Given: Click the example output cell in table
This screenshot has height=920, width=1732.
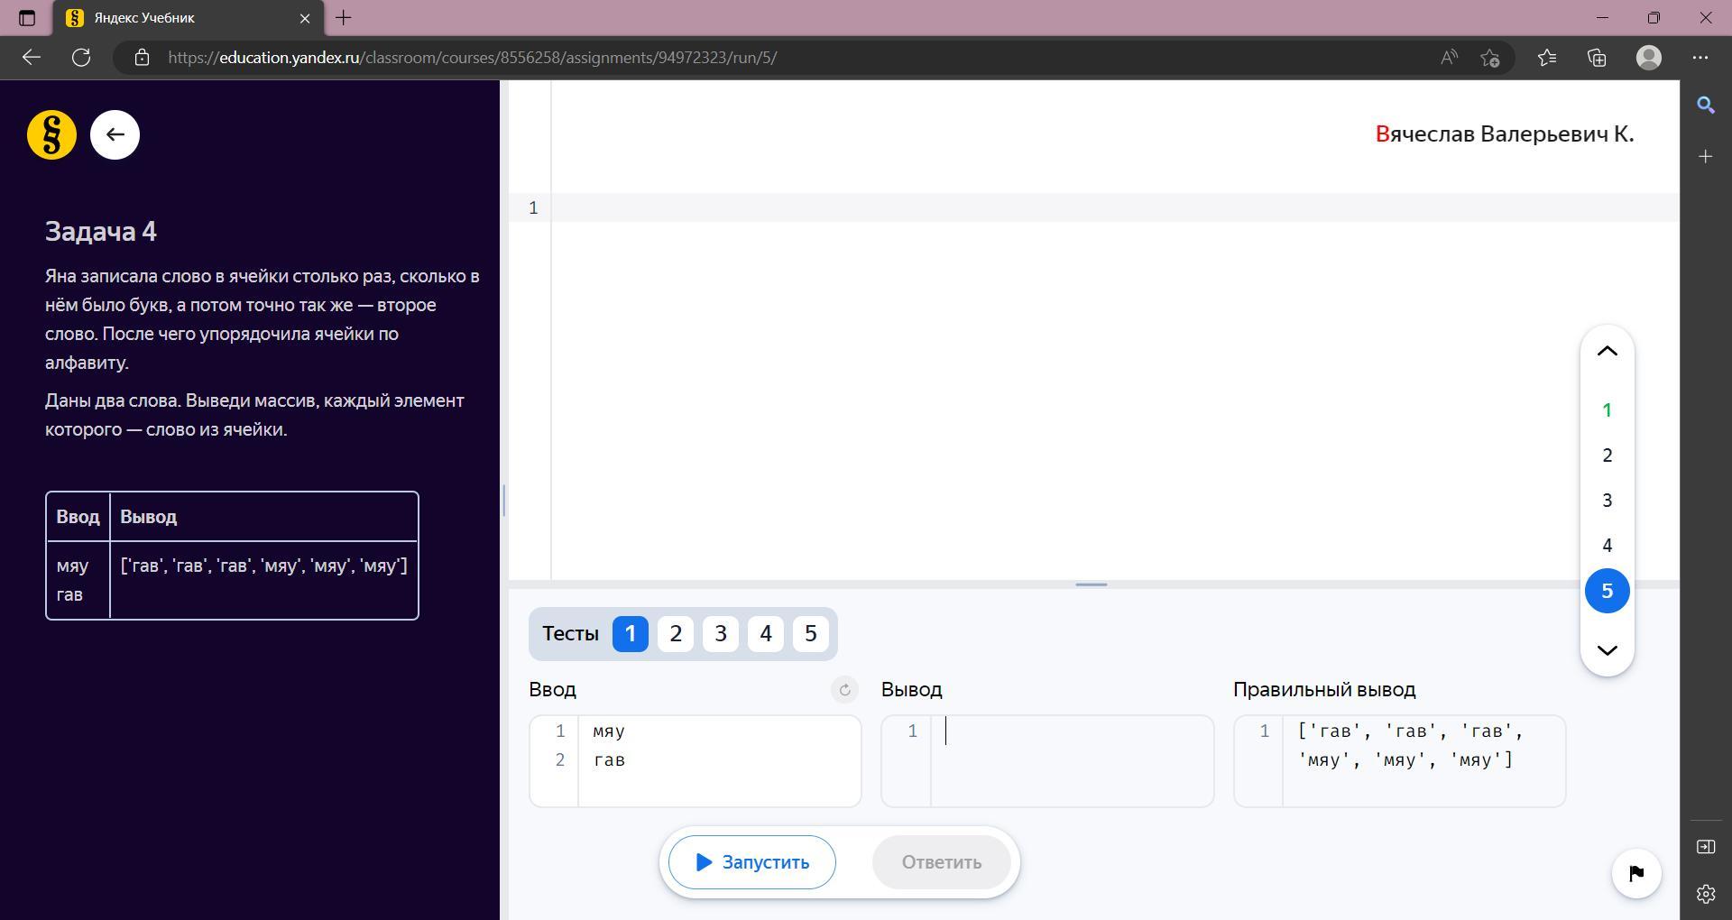Looking at the screenshot, I should (263, 580).
